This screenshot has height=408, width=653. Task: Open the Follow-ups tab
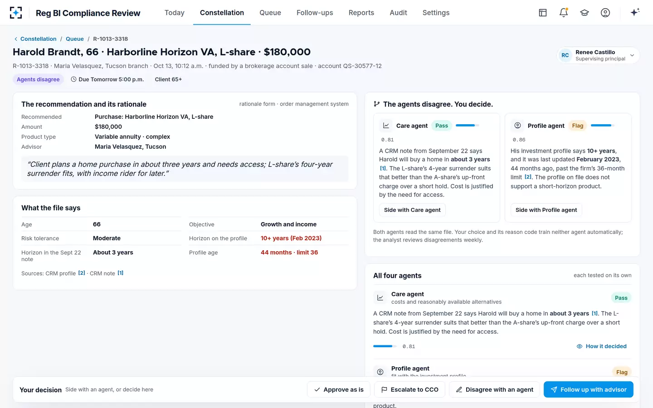[315, 13]
